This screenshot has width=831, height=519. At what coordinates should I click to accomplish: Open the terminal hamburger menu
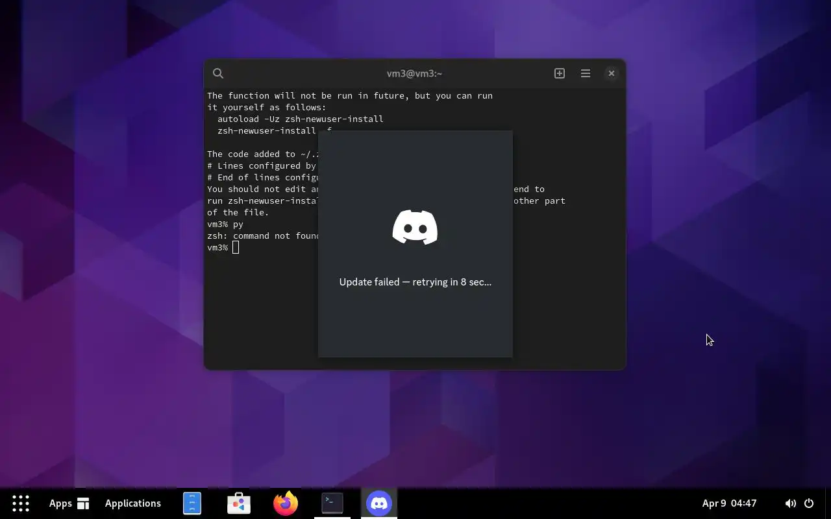[586, 73]
